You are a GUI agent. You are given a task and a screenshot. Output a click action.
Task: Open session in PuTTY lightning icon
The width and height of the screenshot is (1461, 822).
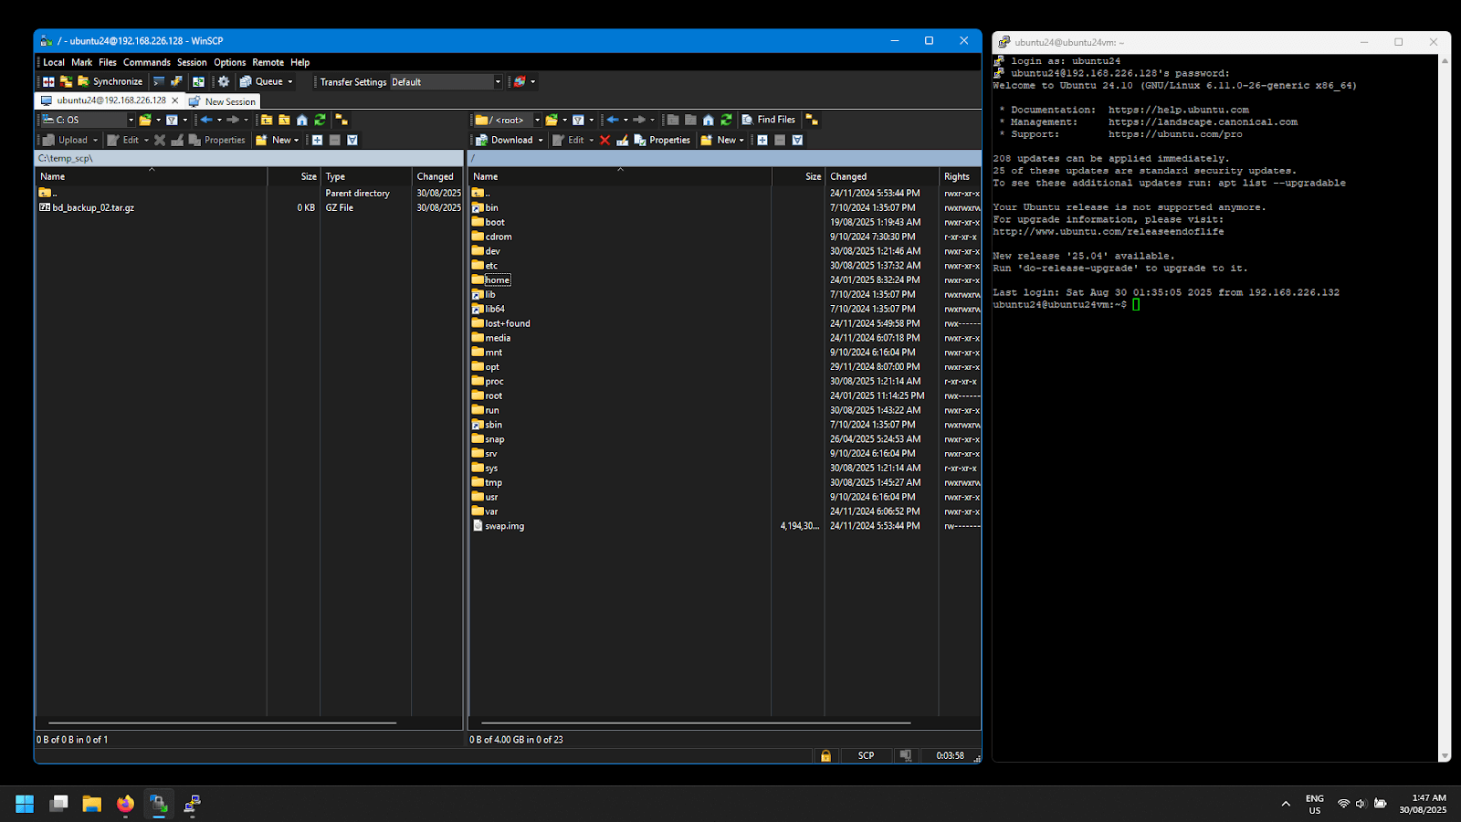click(176, 81)
